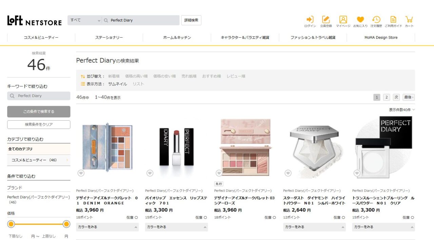Select Perfect Diary(パーフェクトダイアリー) brand filter
Viewport: 434px width, 240px height.
pos(38,200)
